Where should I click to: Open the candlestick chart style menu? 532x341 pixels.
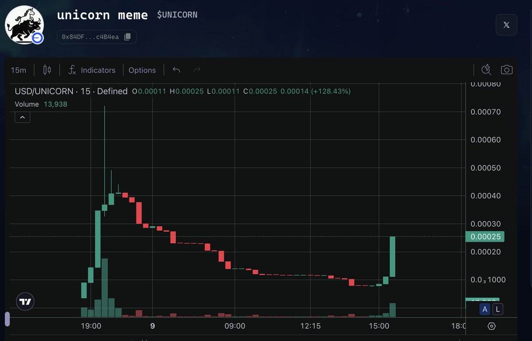click(47, 70)
